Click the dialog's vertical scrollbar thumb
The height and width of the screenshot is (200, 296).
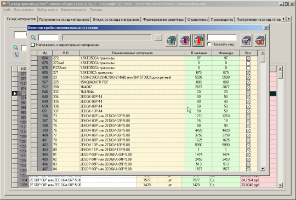pyautogui.click(x=263, y=59)
